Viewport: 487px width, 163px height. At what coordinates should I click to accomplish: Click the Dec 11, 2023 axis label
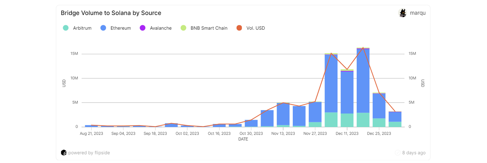pos(347,134)
